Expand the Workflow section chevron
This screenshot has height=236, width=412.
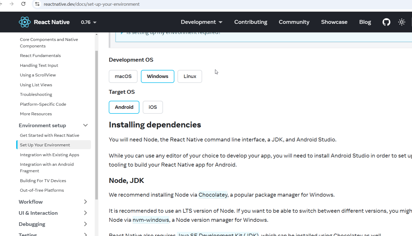coord(85,202)
